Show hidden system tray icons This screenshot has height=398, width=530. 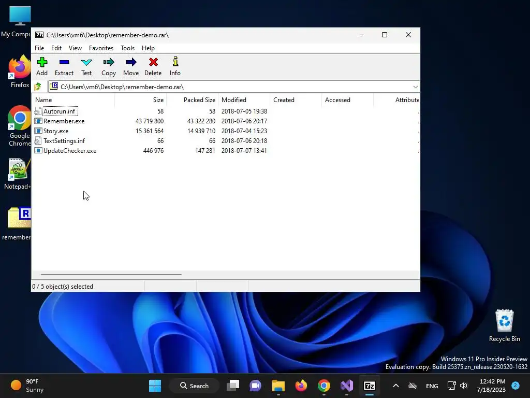[396, 386]
